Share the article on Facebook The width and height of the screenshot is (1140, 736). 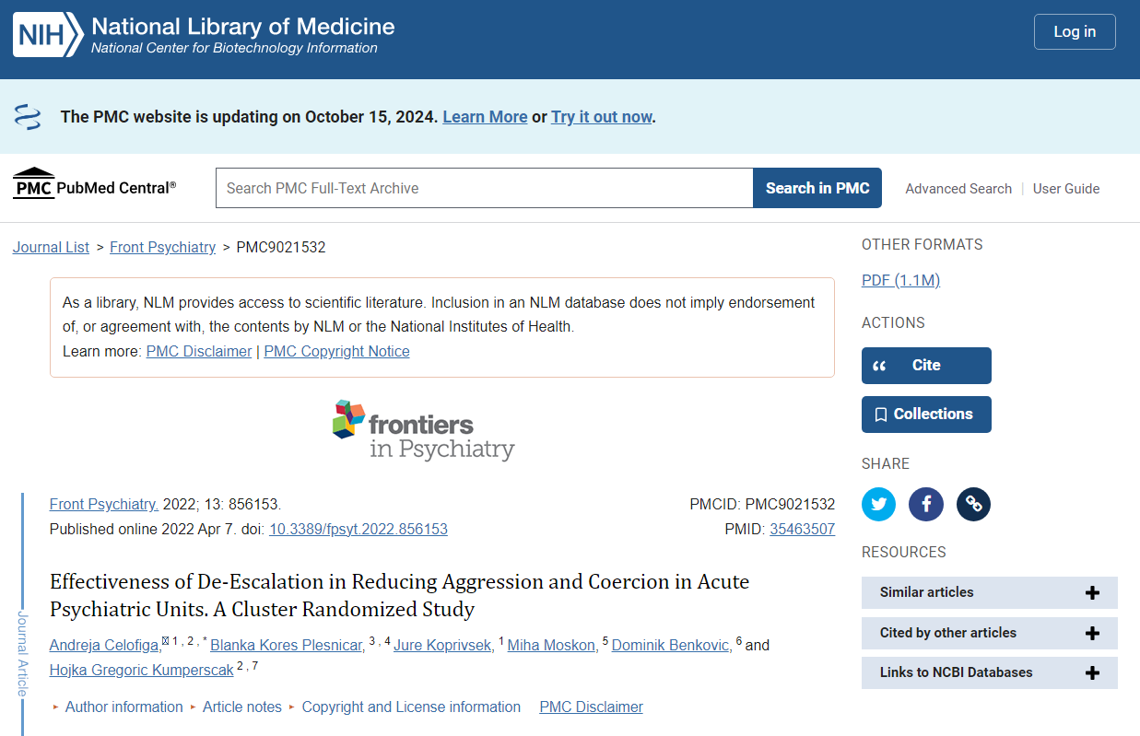pyautogui.click(x=926, y=504)
